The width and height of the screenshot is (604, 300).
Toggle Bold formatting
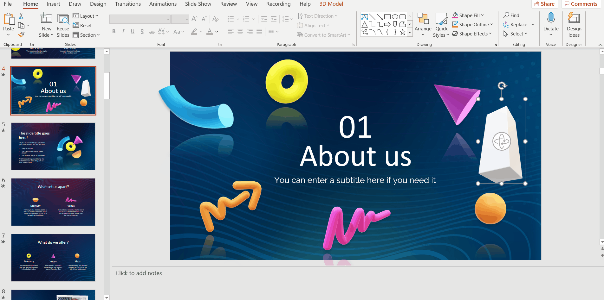tap(114, 32)
